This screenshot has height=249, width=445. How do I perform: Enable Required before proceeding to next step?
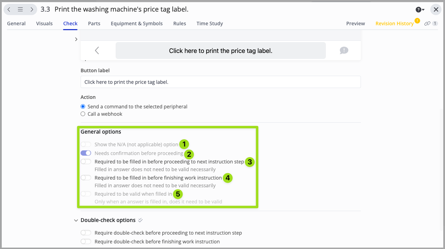click(86, 162)
